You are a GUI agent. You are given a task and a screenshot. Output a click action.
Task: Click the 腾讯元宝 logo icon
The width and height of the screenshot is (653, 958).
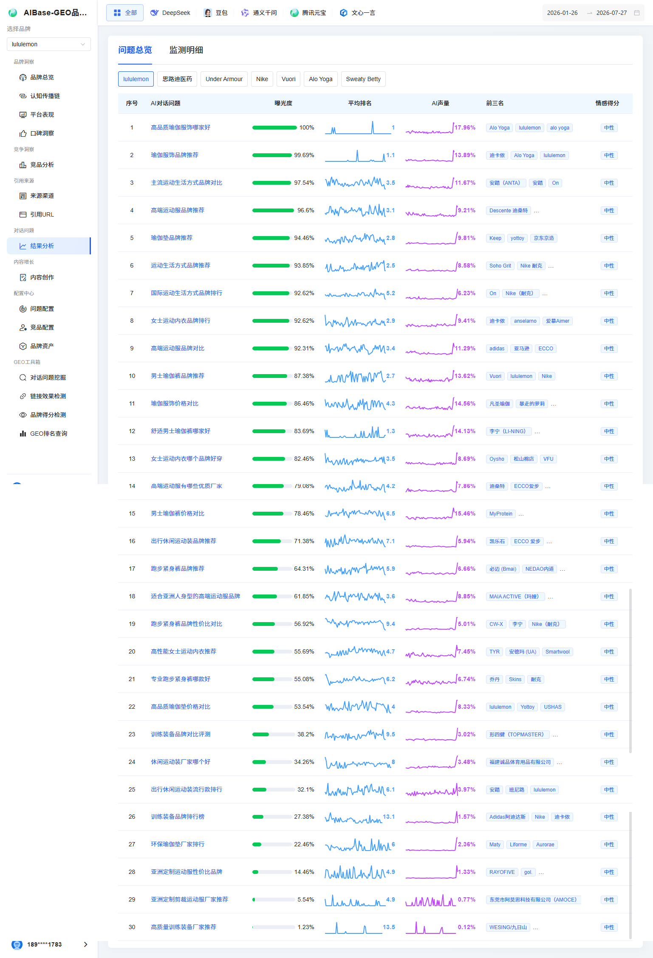(294, 13)
